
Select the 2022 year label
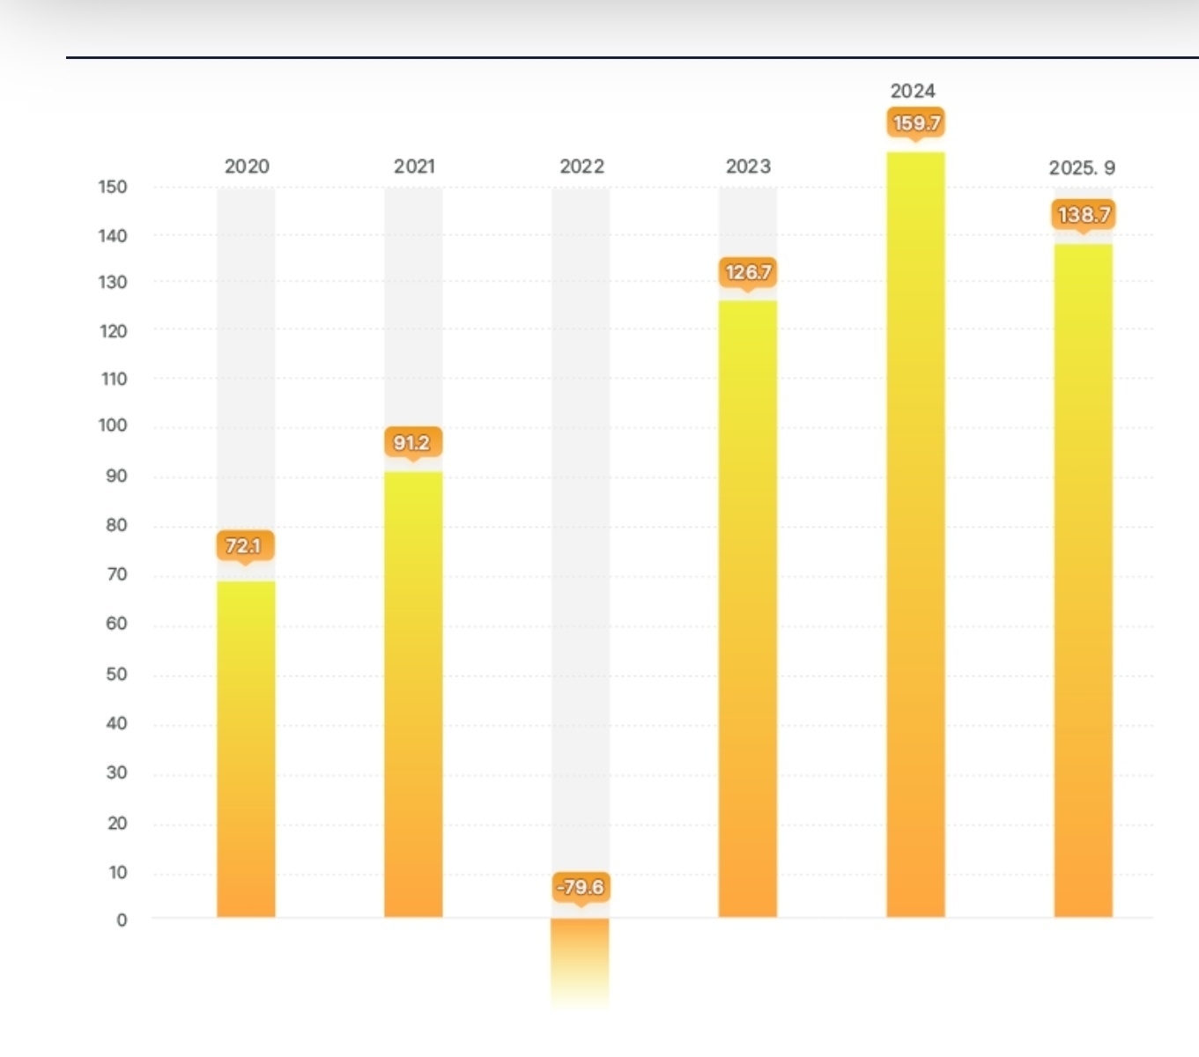[581, 166]
